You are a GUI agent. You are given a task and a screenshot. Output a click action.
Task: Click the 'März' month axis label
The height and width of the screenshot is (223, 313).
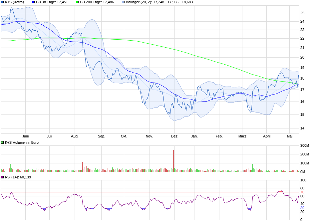pos(242,136)
